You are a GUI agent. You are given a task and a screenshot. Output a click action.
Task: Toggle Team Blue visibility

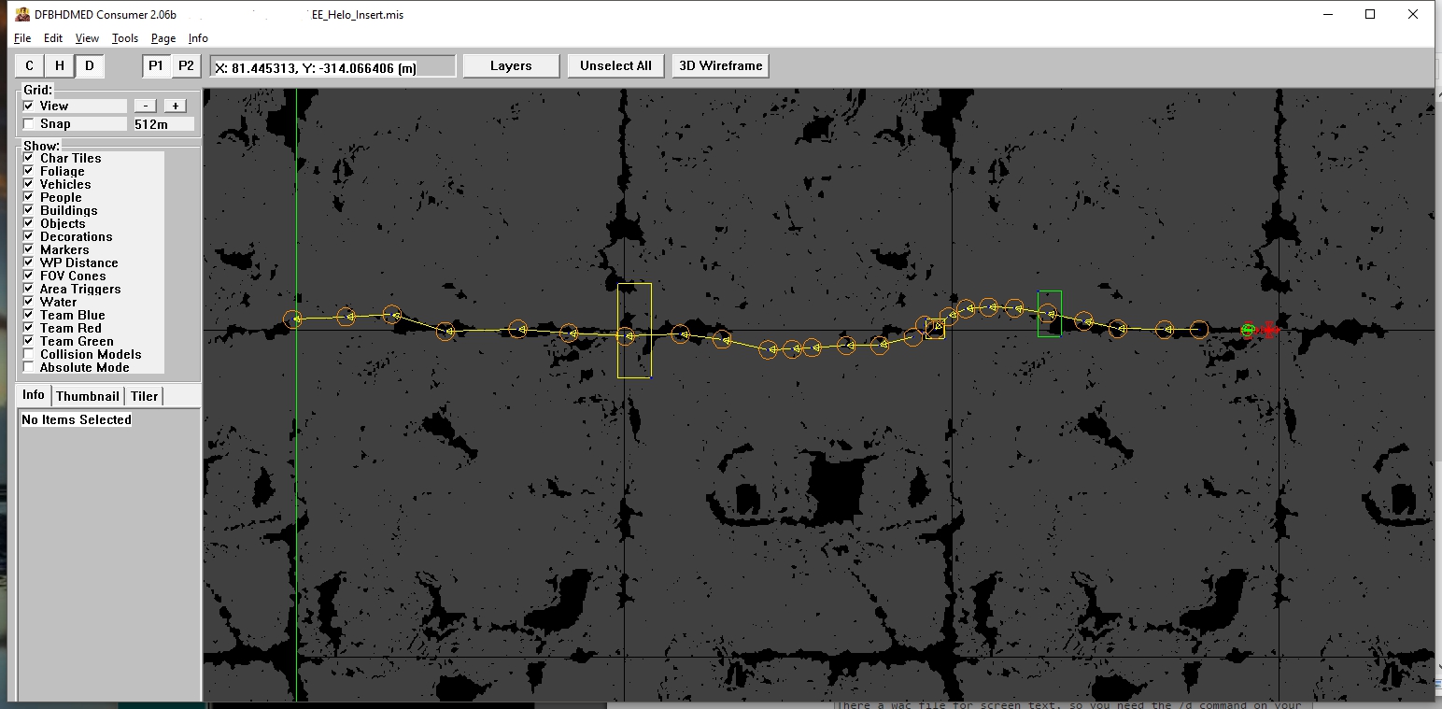tap(28, 315)
